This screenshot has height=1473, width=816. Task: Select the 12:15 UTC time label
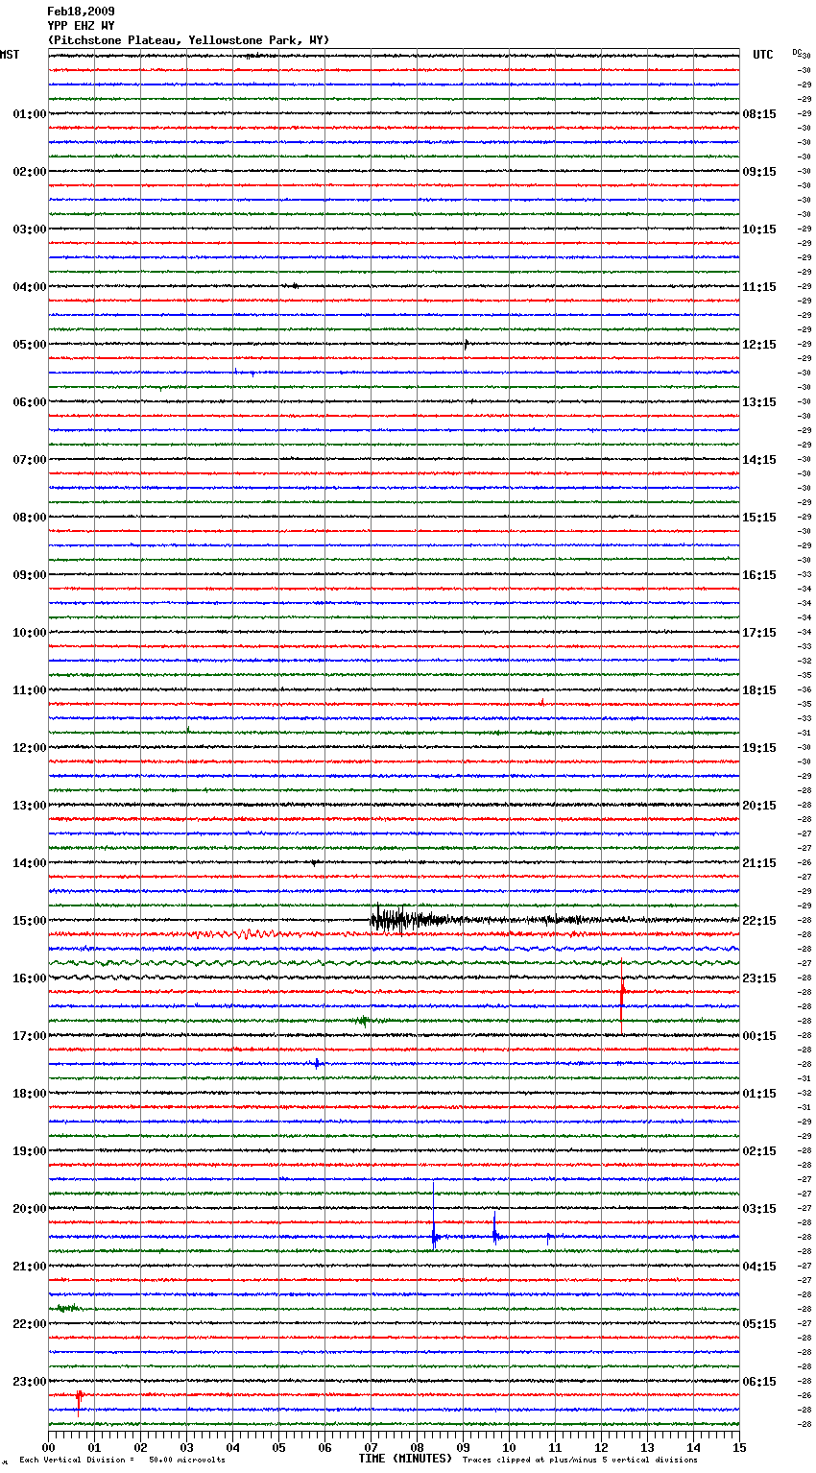(759, 345)
